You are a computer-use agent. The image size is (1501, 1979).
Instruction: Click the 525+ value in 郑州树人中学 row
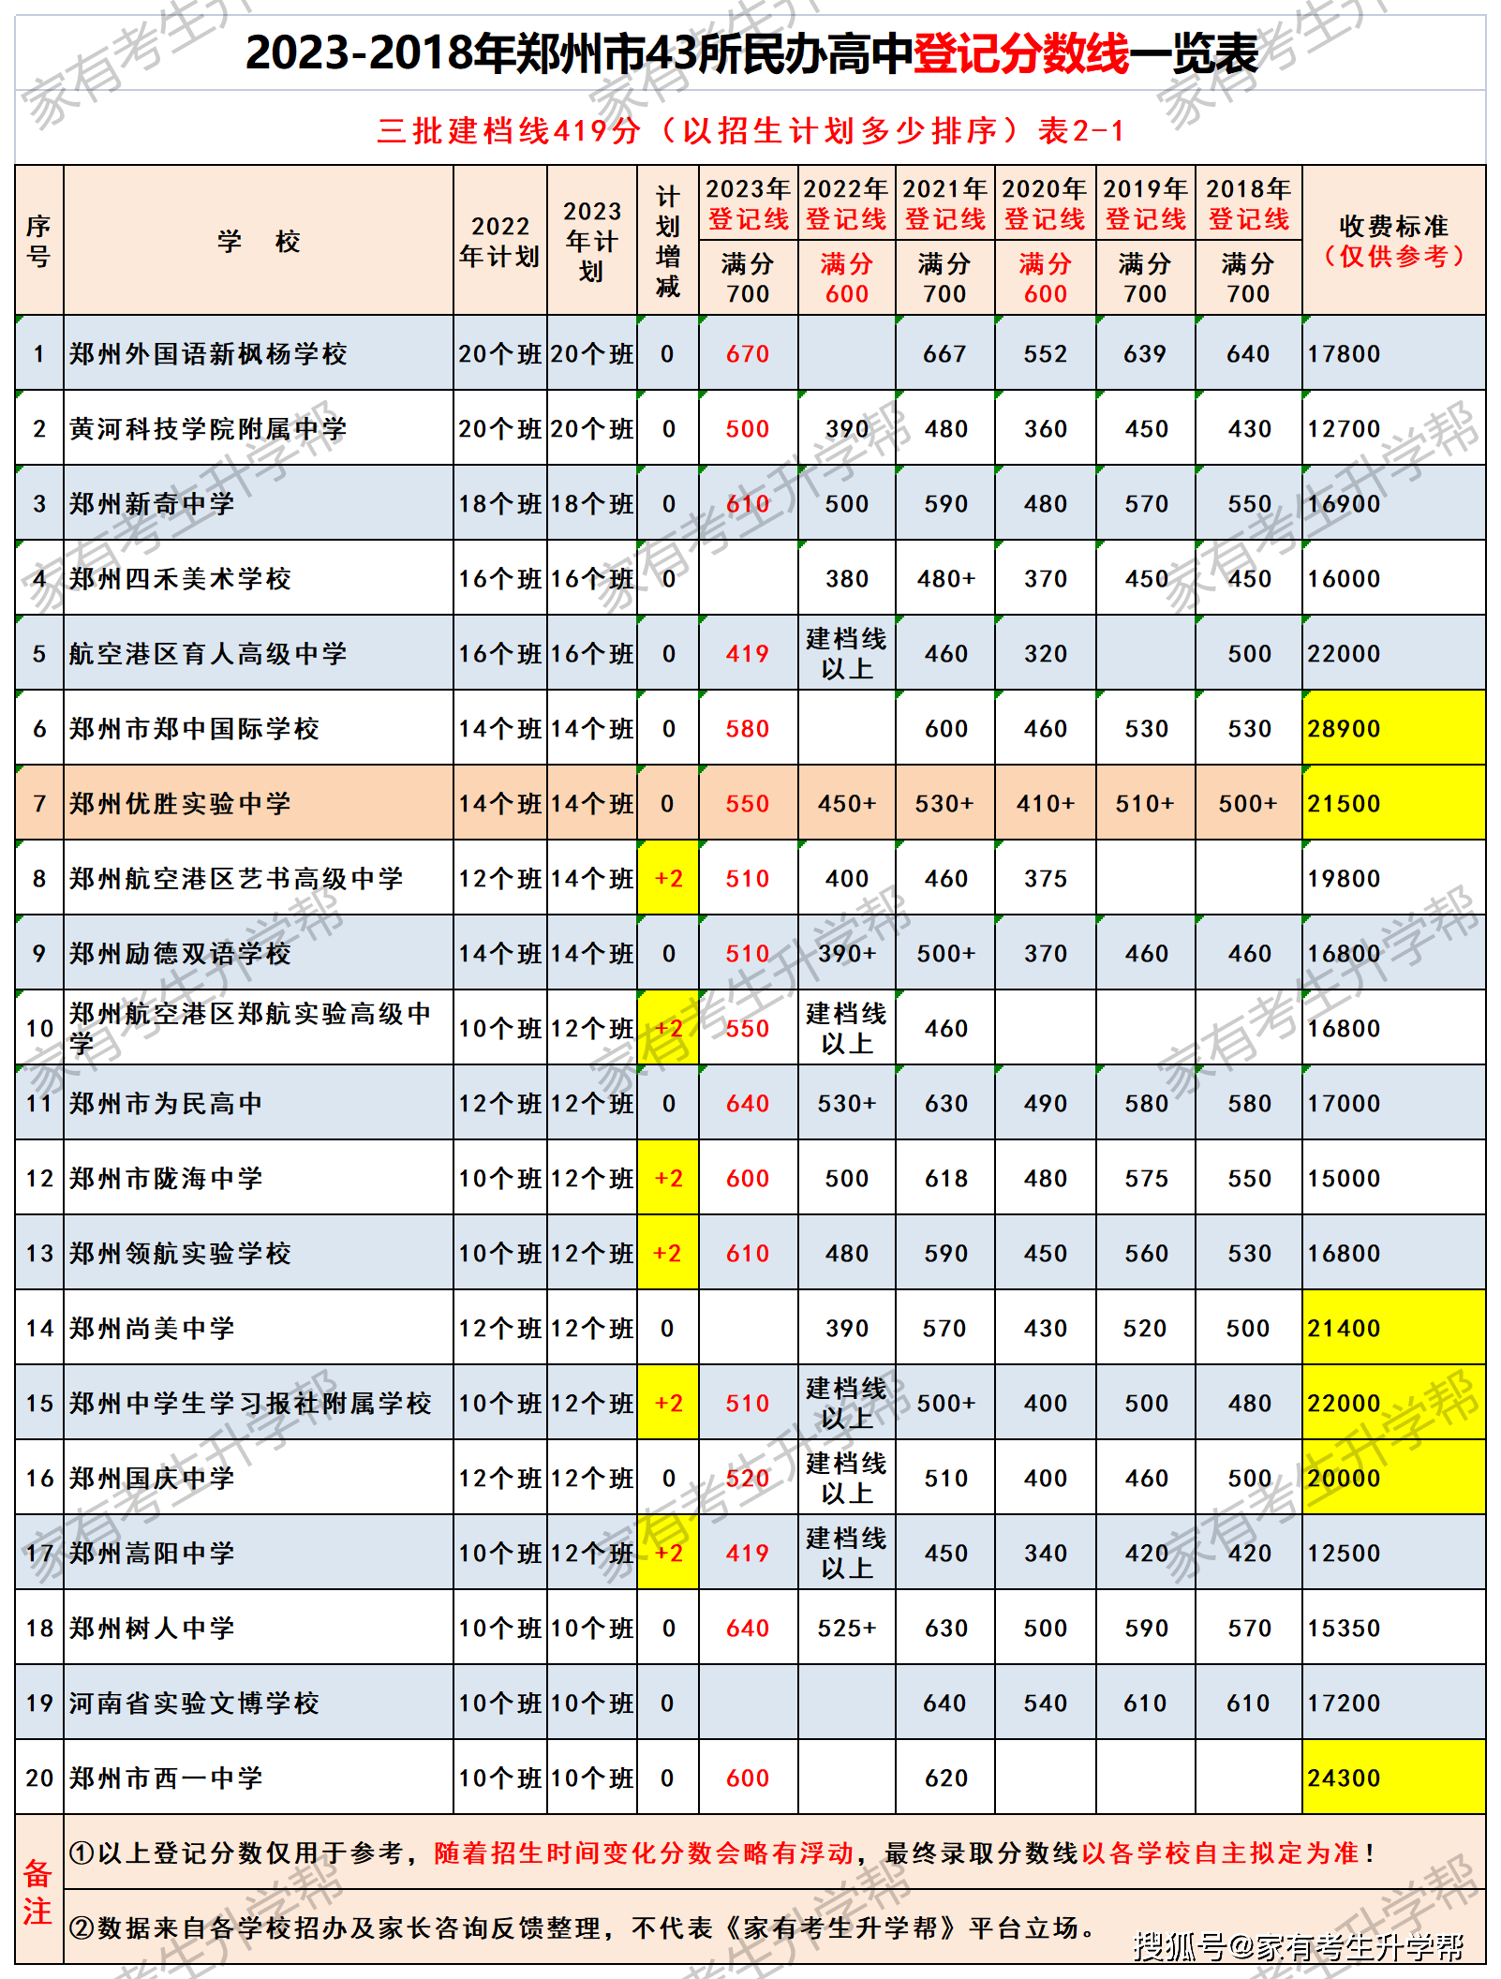tap(847, 1629)
